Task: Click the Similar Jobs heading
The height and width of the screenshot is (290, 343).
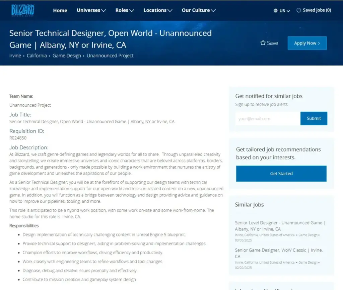Action: (x=249, y=205)
